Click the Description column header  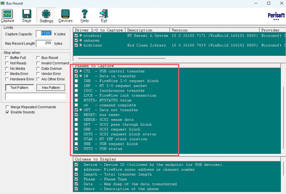147,30
